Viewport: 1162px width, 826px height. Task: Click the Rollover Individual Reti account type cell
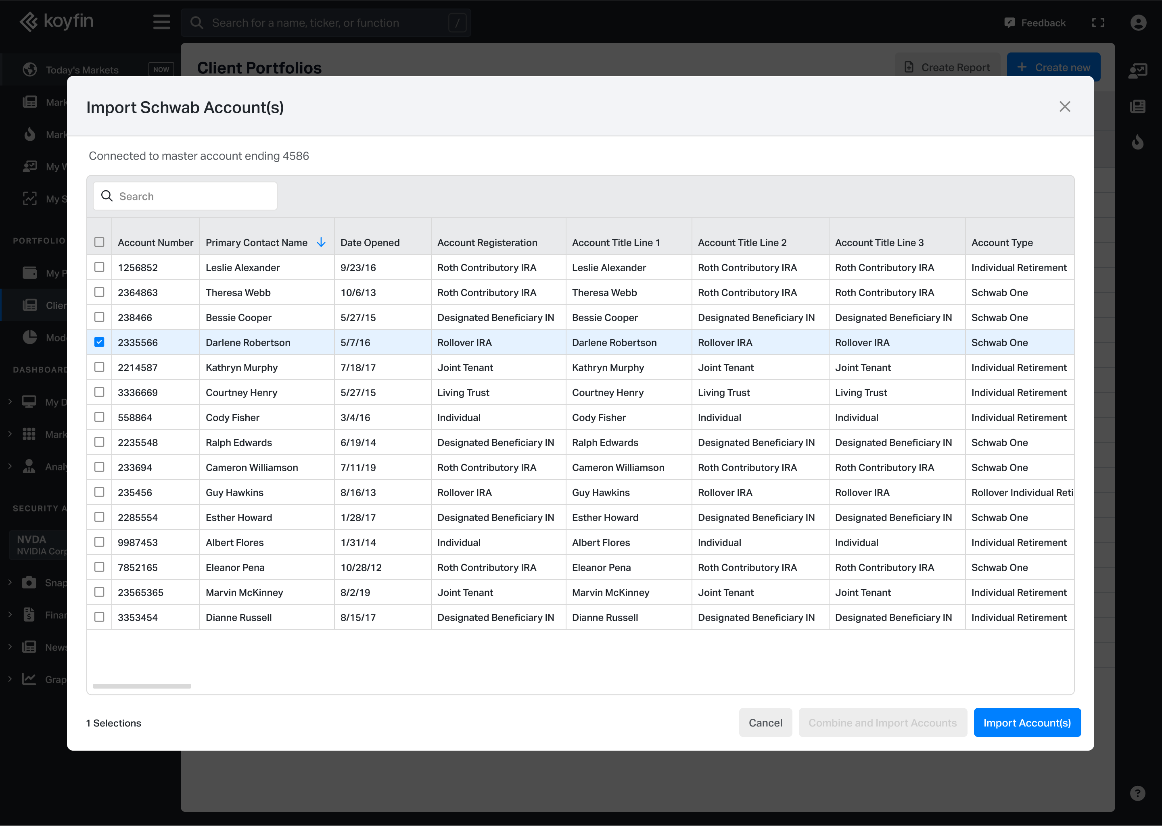click(1020, 492)
